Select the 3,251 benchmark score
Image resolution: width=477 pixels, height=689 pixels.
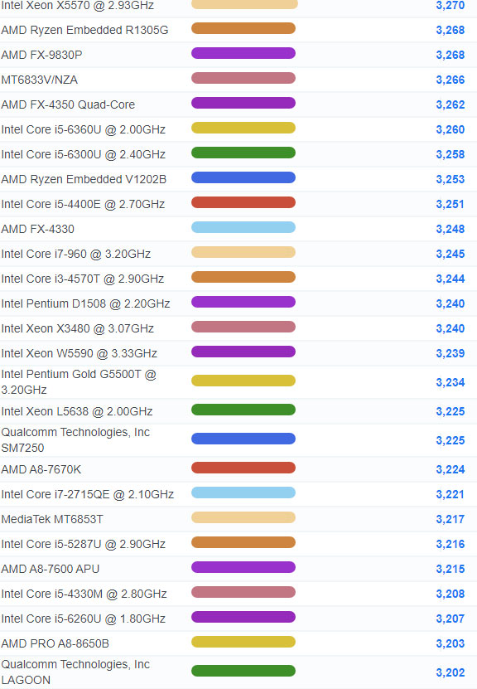[450, 204]
